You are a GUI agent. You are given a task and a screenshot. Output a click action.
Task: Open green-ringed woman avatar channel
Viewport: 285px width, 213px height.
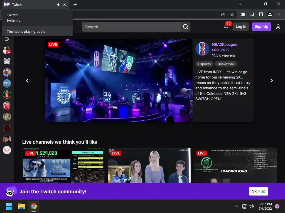(7, 95)
